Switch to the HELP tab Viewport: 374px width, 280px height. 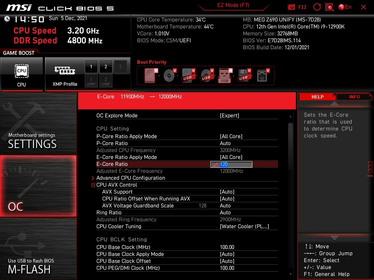[x=317, y=97]
